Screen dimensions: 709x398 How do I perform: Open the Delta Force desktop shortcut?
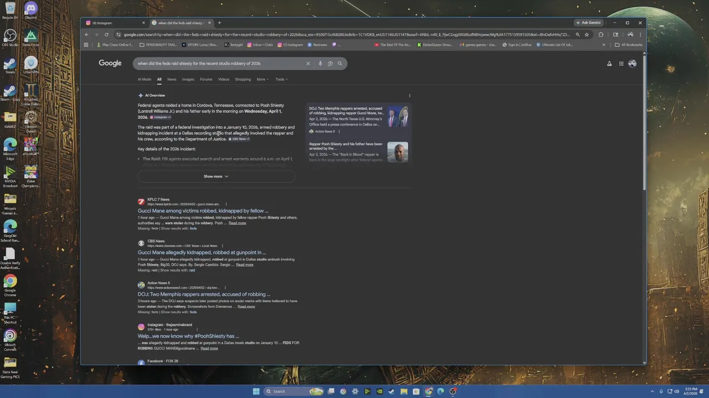(31, 38)
